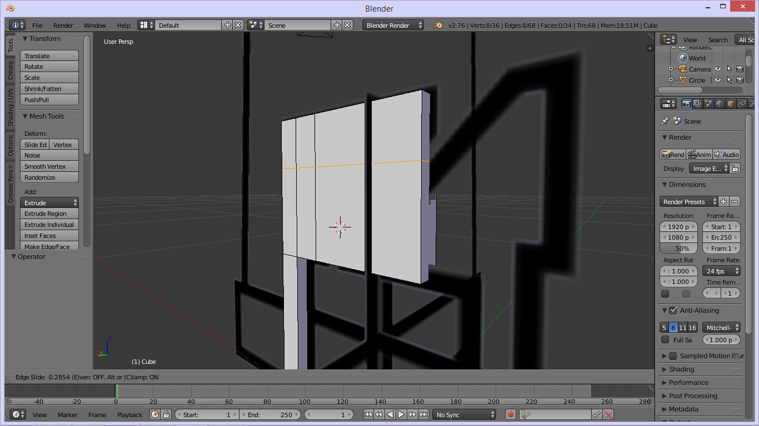759x426 pixels.
Task: Select 5 anti-aliasing samples
Action: pos(664,327)
